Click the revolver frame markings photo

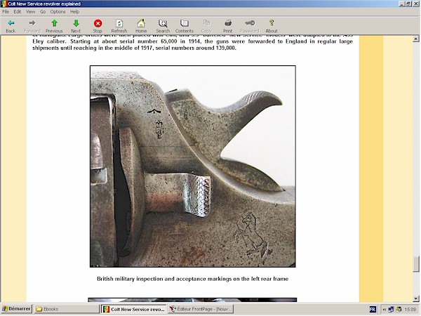point(193,166)
